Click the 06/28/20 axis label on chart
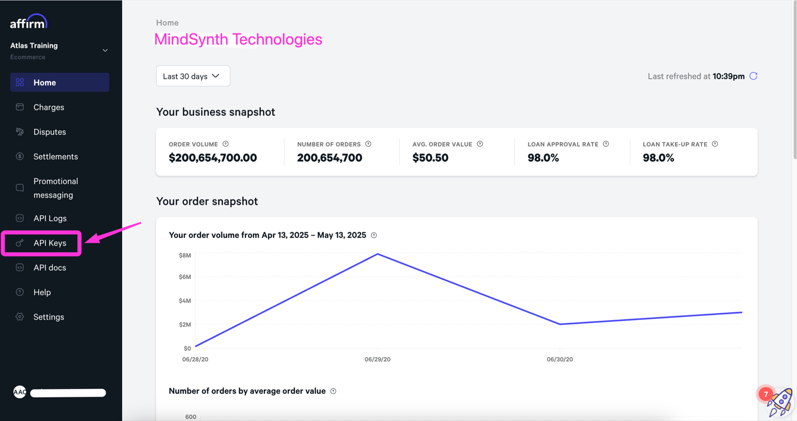797x421 pixels. click(195, 359)
